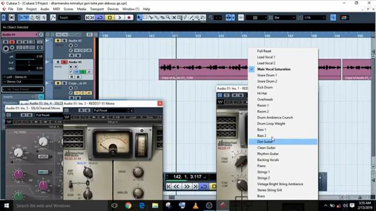Screen dimensions: 376x211
Task: Toggle mute on Audio 02 track
Action: click(x=58, y=40)
